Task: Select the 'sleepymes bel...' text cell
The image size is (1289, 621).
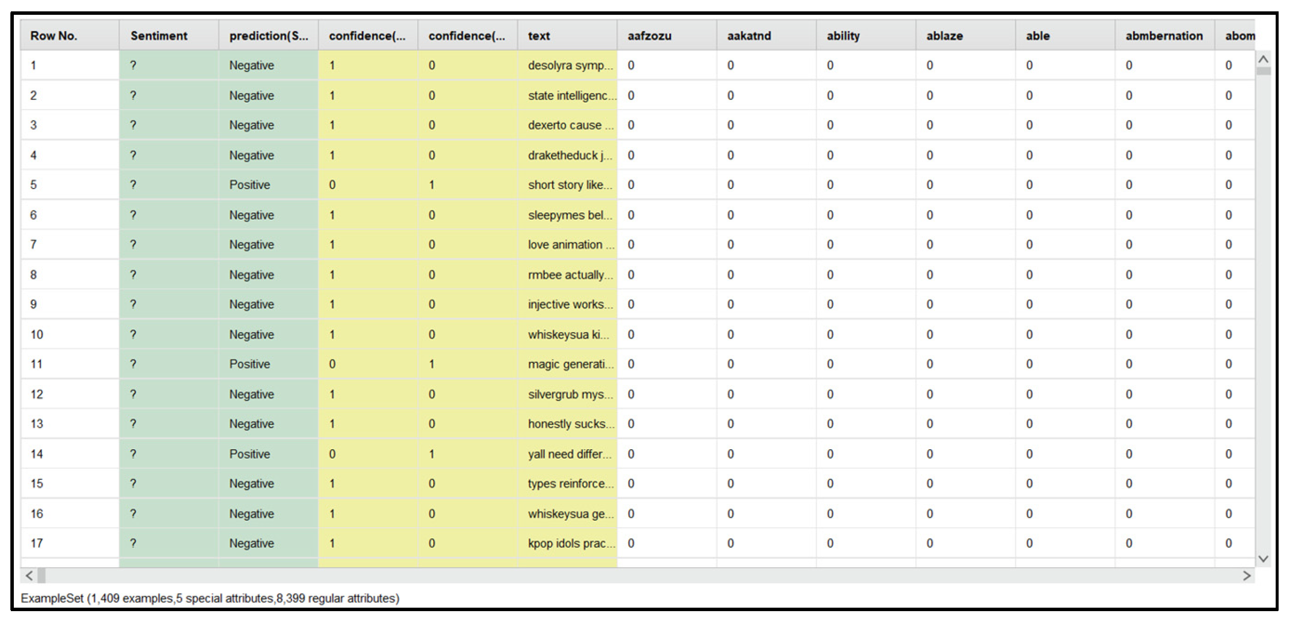Action: point(567,215)
